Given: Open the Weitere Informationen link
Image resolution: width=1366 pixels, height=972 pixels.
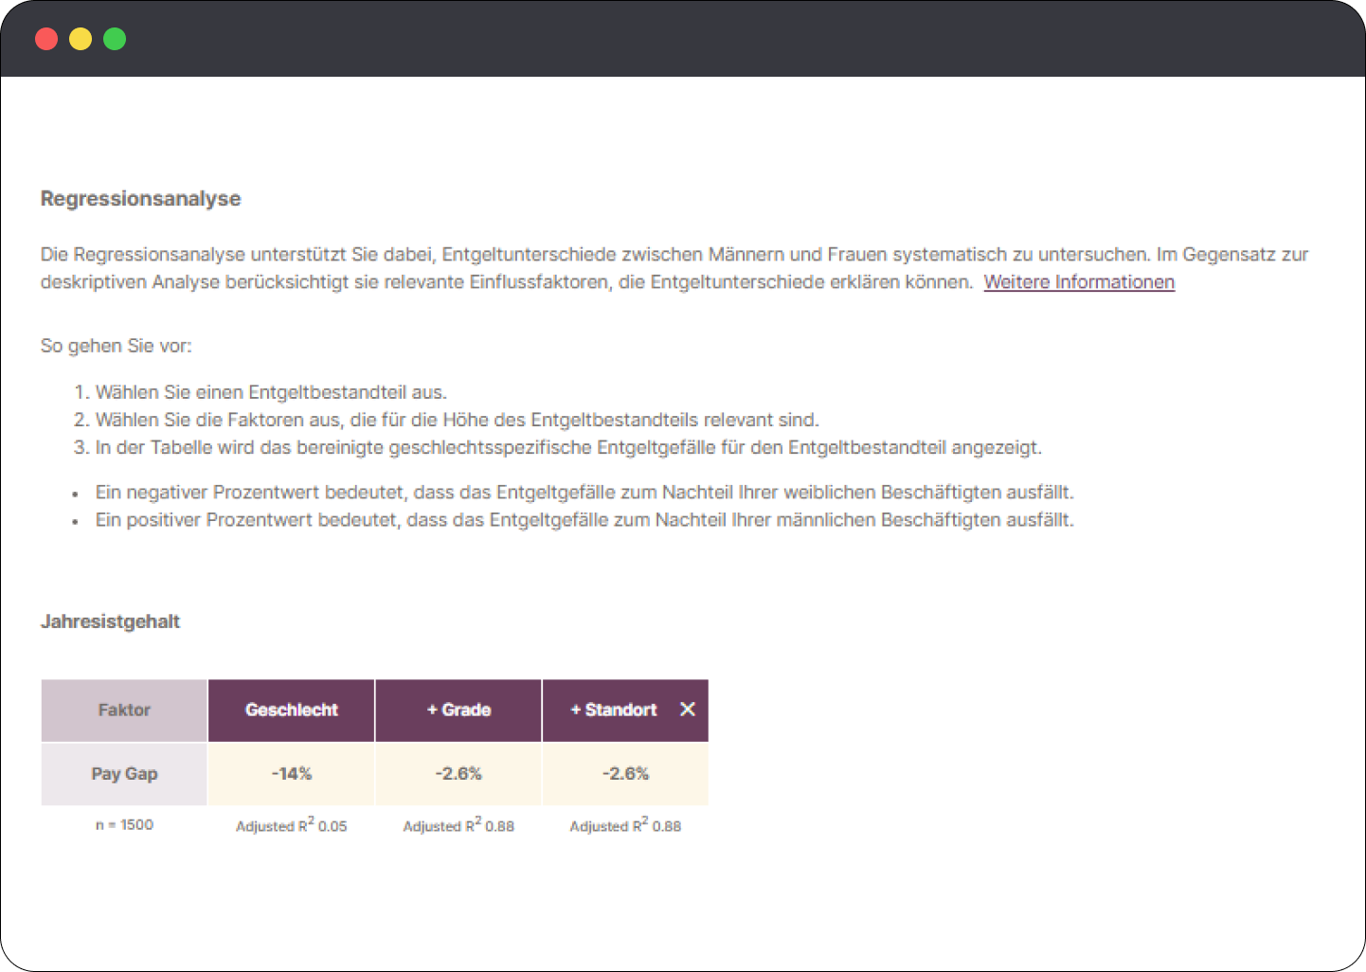Looking at the screenshot, I should (1079, 282).
